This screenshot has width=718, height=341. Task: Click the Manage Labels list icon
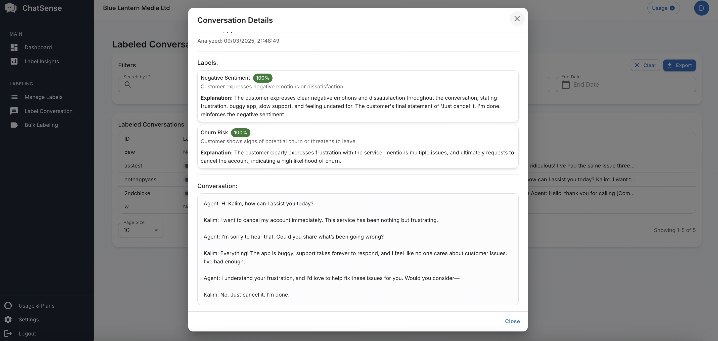point(14,97)
